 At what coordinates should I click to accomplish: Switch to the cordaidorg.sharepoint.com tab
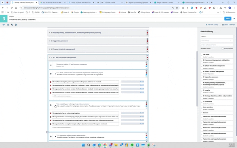(x=195, y=3)
